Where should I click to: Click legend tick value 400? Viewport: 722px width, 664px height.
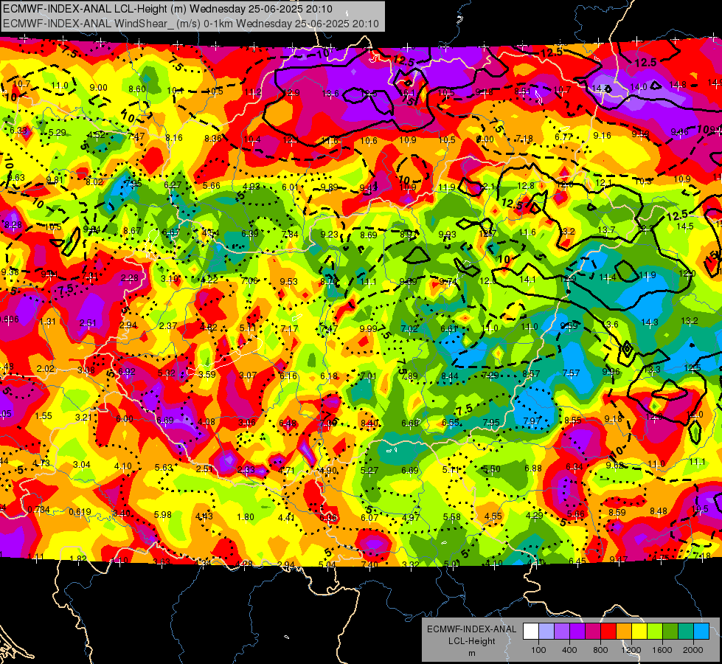569,650
